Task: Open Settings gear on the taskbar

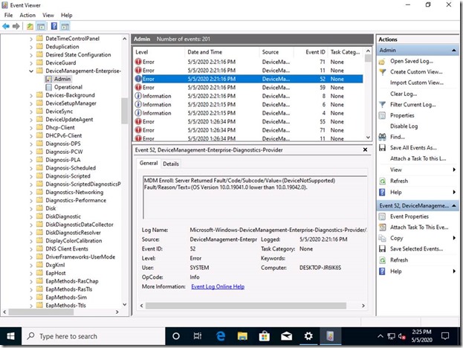Action: (x=308, y=337)
